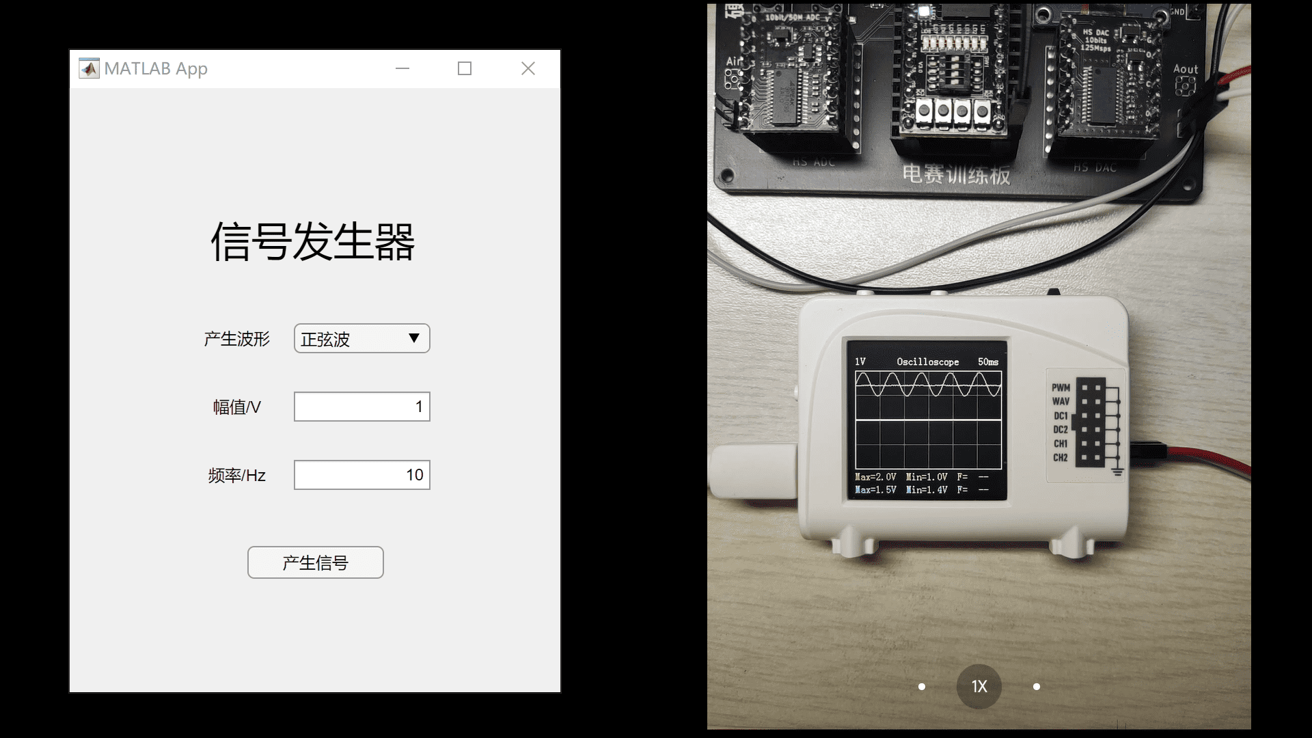Select 正弦波 from waveform dropdown
The image size is (1312, 738).
click(x=360, y=339)
